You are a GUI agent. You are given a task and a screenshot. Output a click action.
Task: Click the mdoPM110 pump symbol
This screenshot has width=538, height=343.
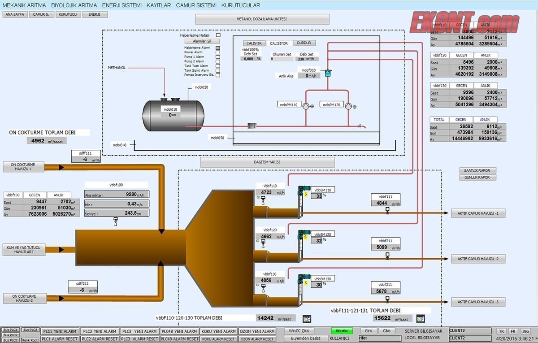click(306, 106)
